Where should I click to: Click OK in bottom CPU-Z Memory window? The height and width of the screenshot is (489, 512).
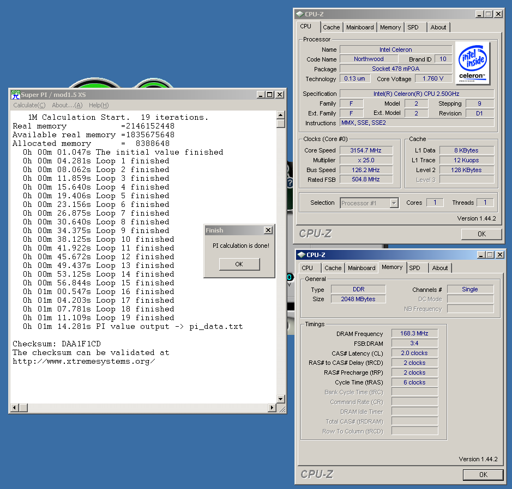[483, 475]
